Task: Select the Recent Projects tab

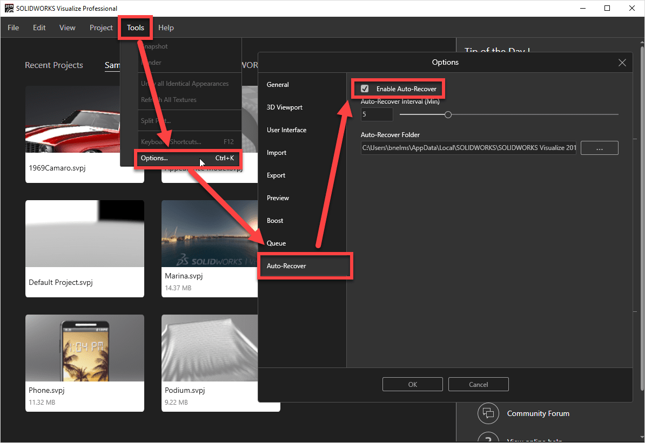Action: pyautogui.click(x=54, y=65)
